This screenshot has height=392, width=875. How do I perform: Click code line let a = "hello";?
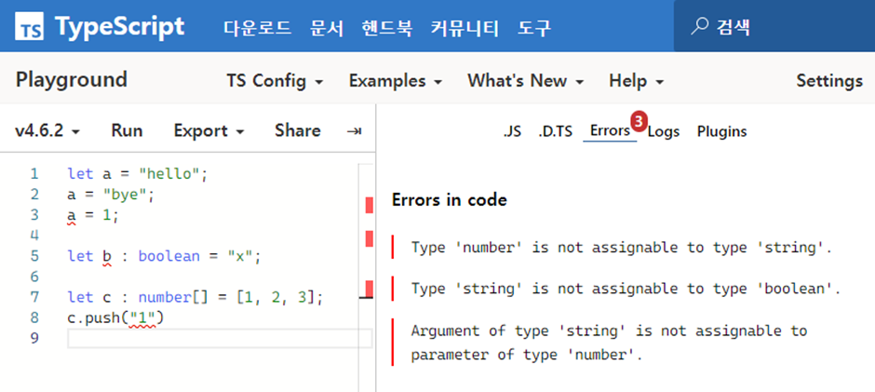click(x=137, y=174)
